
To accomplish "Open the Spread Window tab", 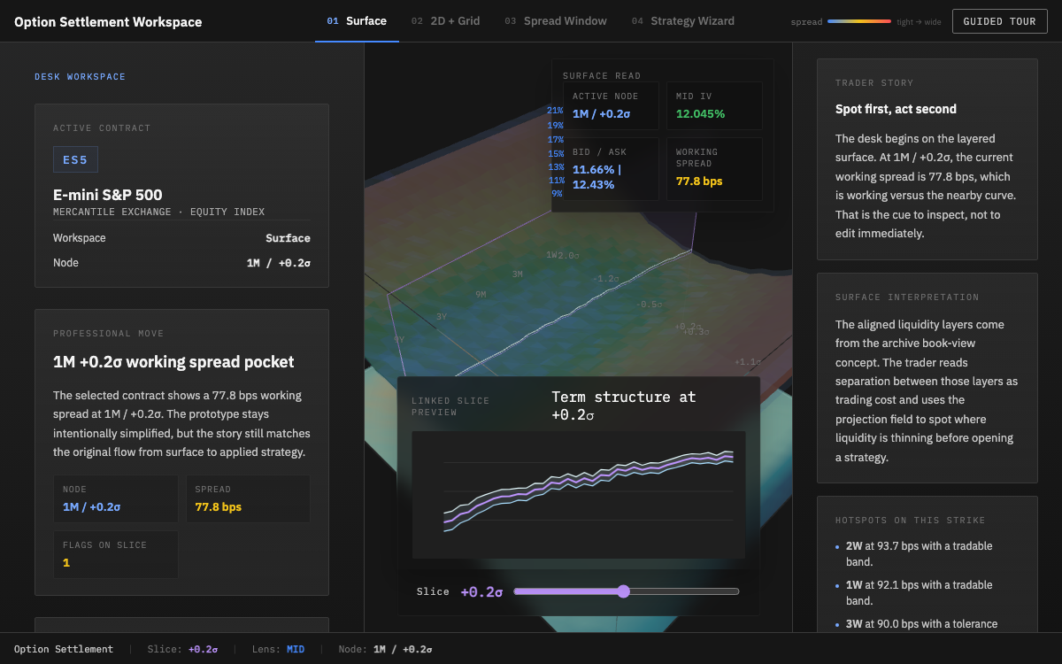I will pos(556,21).
